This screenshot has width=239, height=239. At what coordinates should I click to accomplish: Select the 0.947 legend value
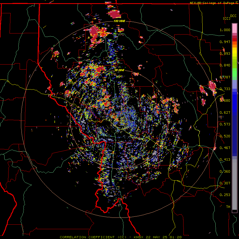pos(225,42)
